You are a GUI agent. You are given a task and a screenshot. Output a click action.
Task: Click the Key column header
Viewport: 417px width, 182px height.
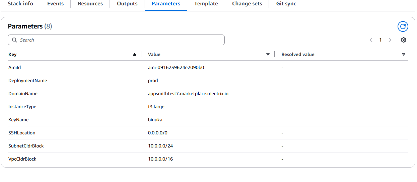[x=12, y=54]
